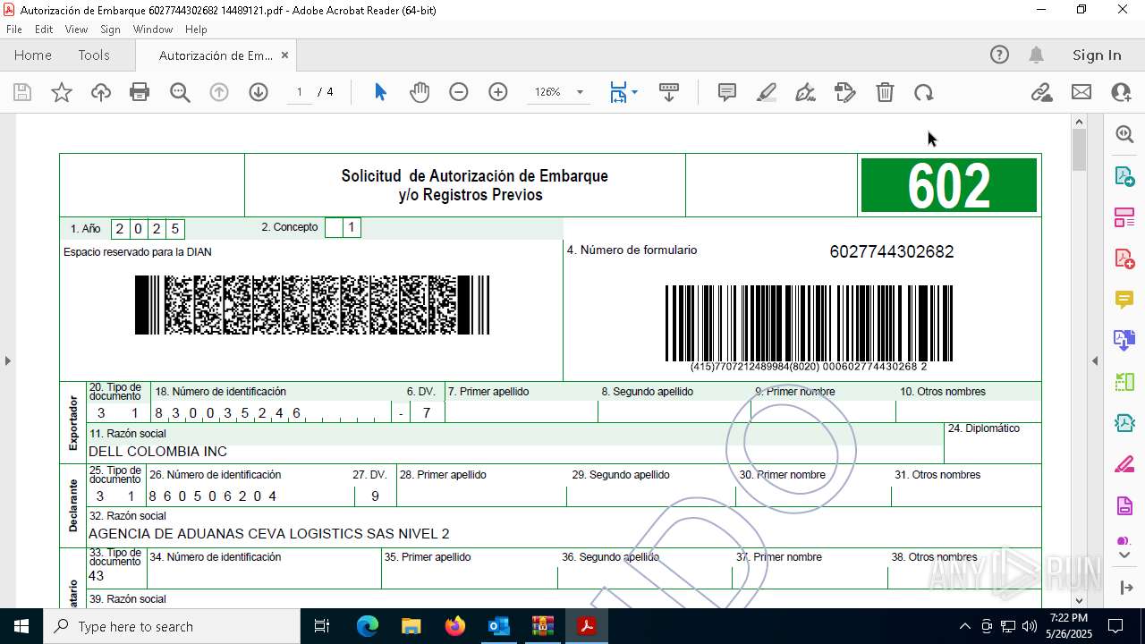Open Fill & Sign pink pen tool
This screenshot has width=1145, height=644.
point(1124,464)
